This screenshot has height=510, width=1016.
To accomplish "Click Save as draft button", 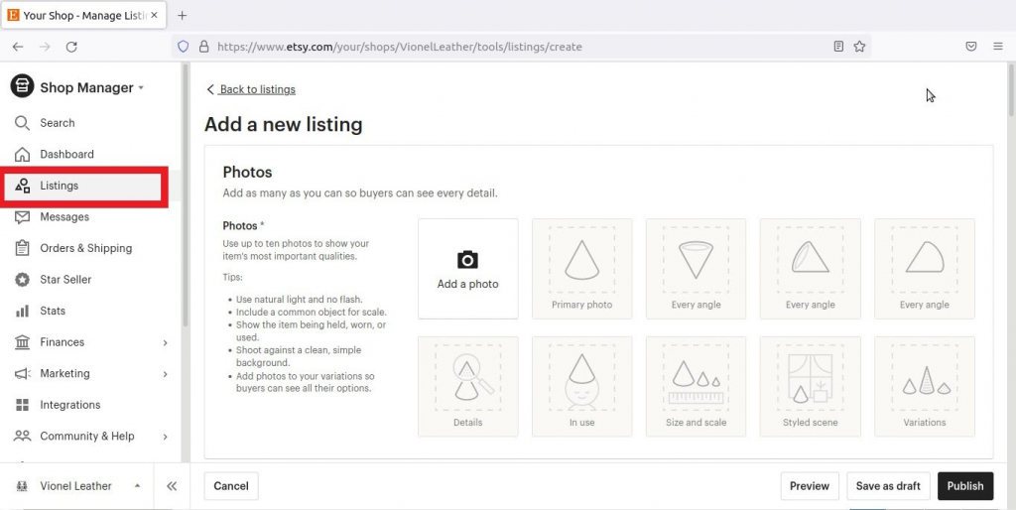I will pyautogui.click(x=888, y=486).
